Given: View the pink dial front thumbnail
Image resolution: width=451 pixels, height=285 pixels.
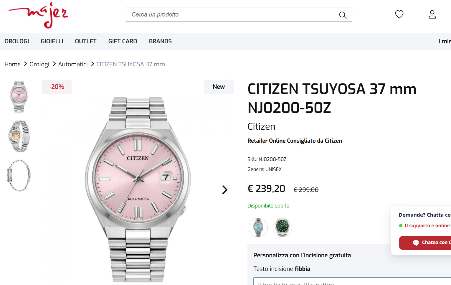Looking at the screenshot, I should pyautogui.click(x=19, y=96).
